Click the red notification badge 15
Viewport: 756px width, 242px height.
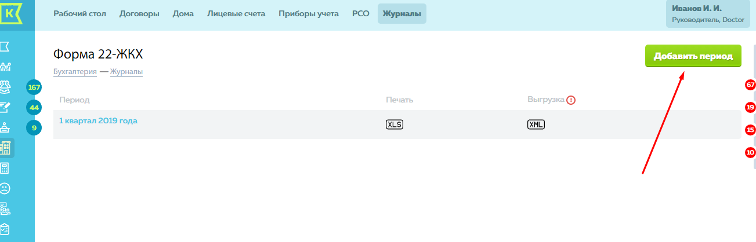click(750, 130)
